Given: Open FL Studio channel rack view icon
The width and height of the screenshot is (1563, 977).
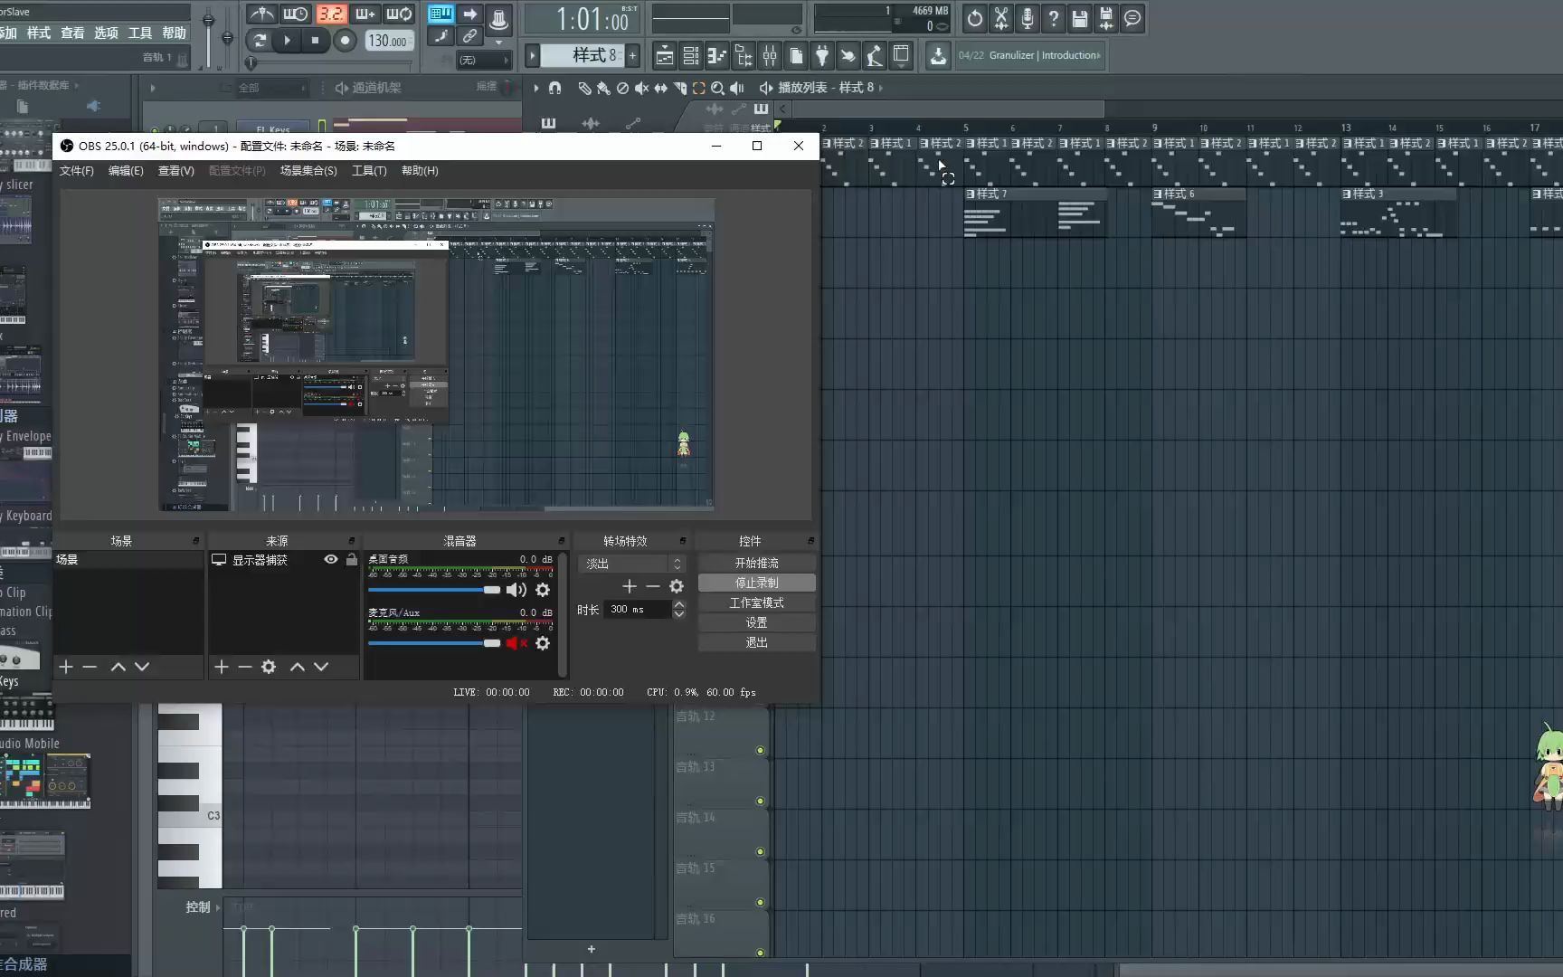Looking at the screenshot, I should [690, 56].
